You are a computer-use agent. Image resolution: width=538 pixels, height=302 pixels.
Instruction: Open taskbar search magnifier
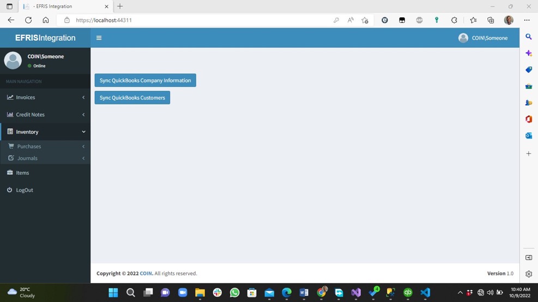click(x=130, y=292)
